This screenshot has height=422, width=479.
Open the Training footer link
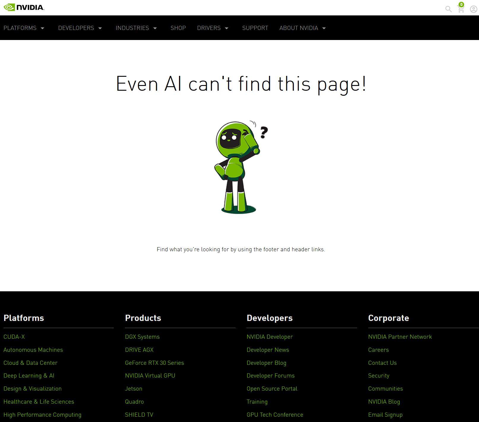(x=257, y=402)
